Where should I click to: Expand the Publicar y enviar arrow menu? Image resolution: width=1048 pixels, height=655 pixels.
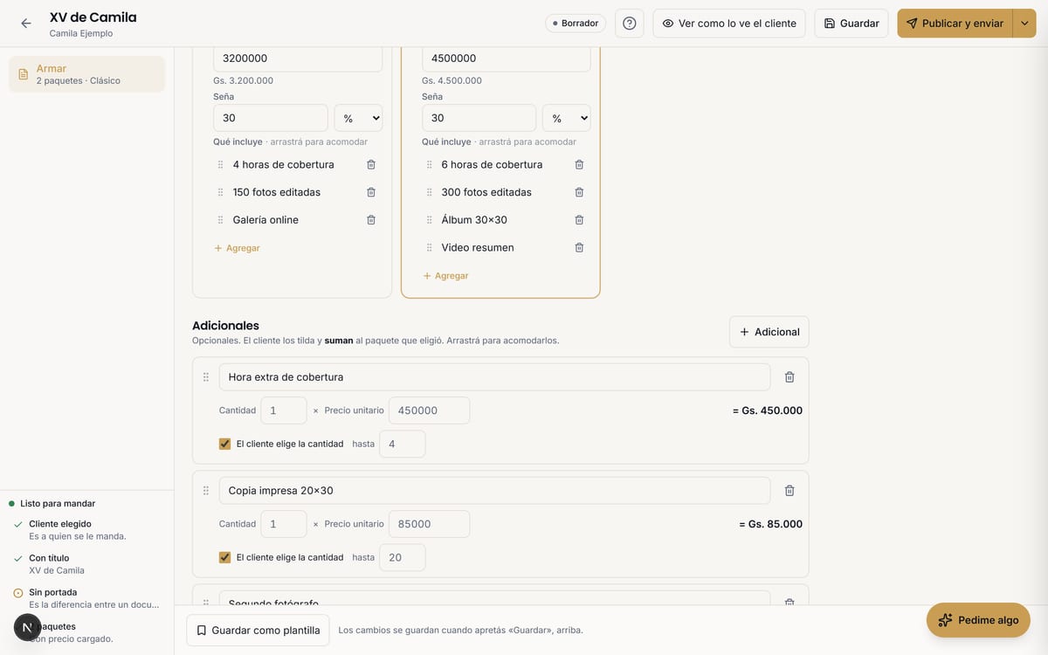tap(1024, 24)
